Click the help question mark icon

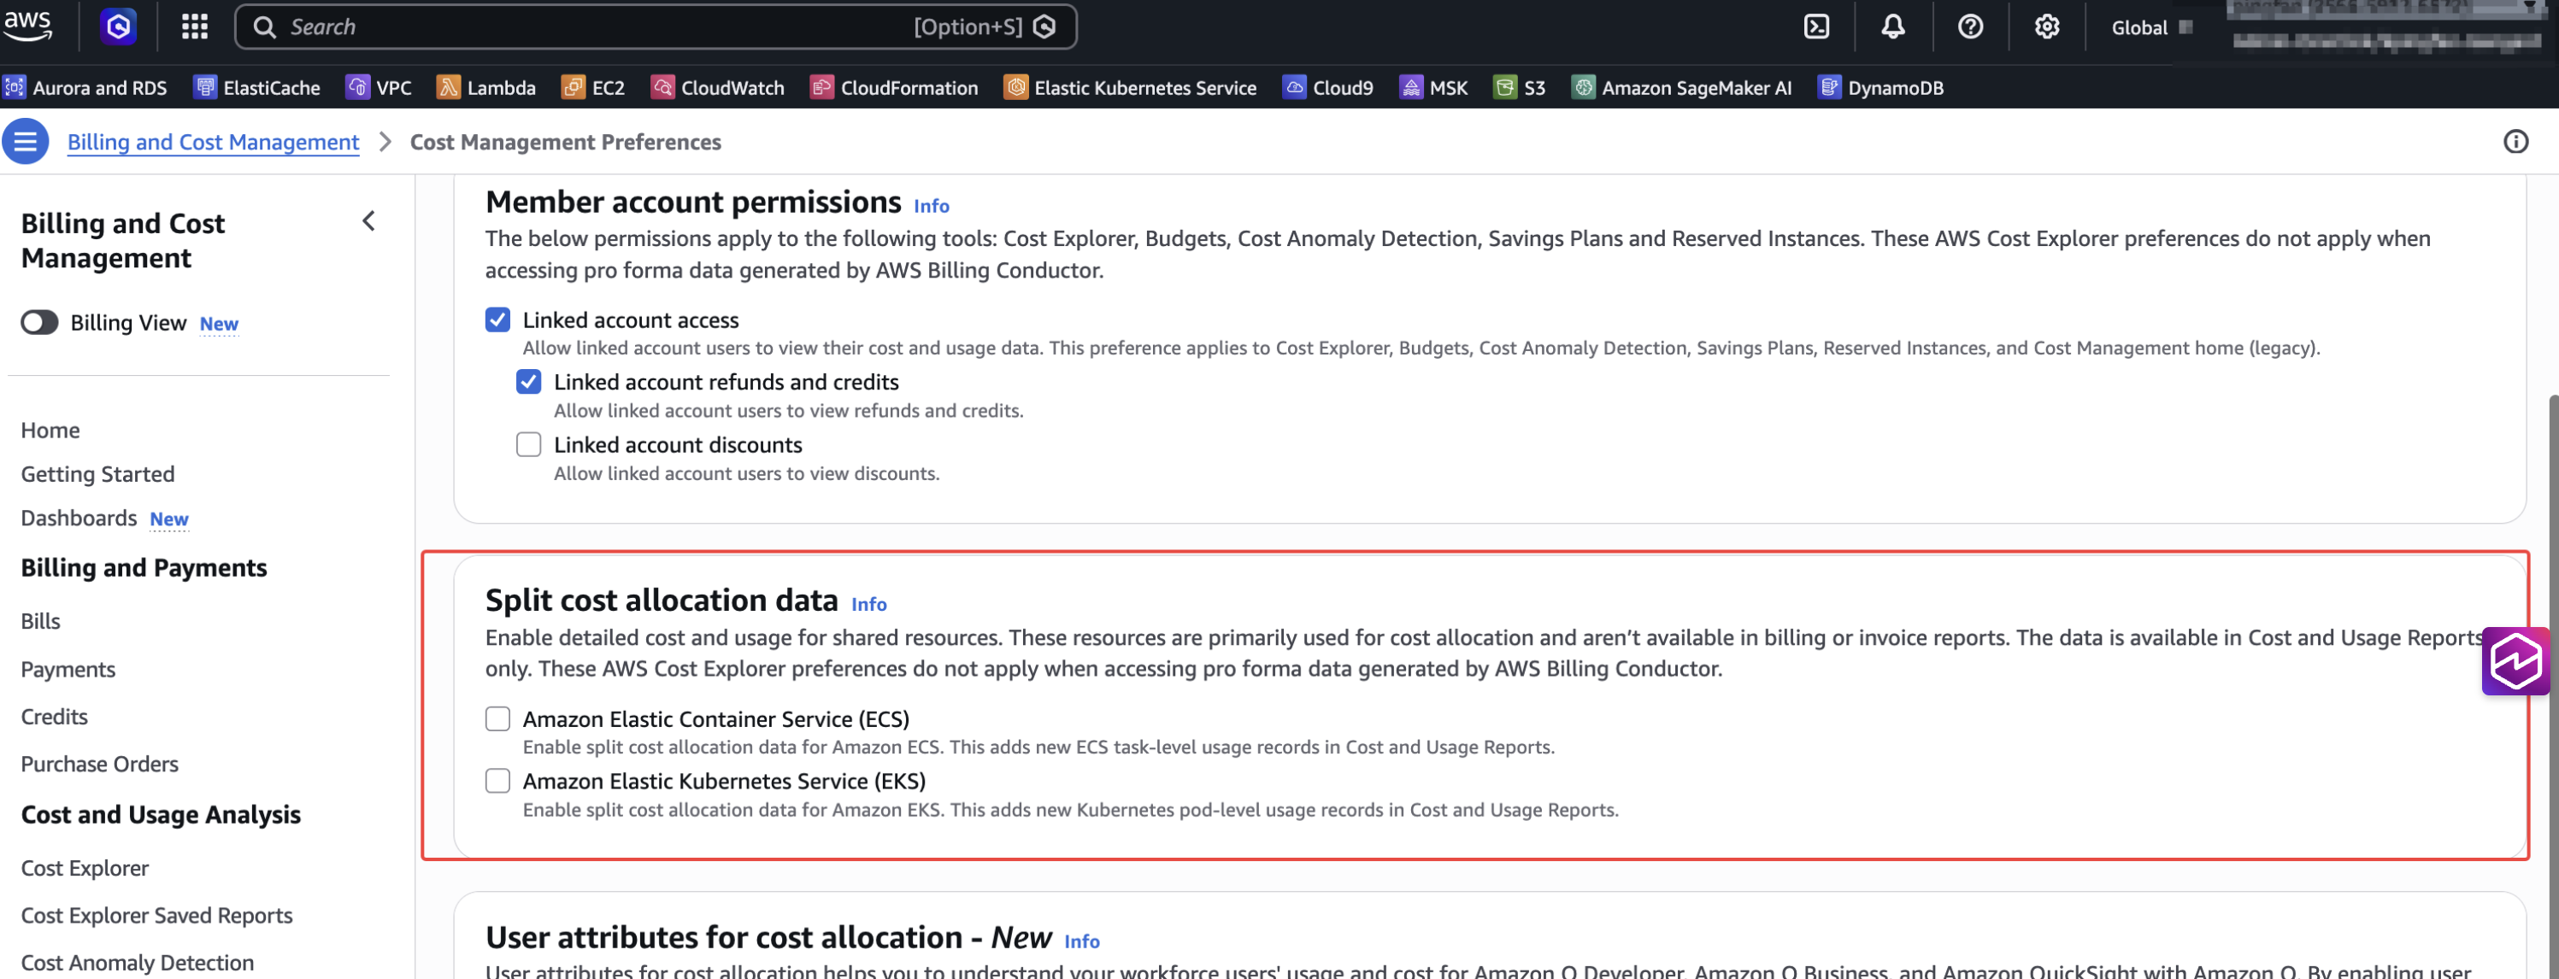click(1970, 26)
